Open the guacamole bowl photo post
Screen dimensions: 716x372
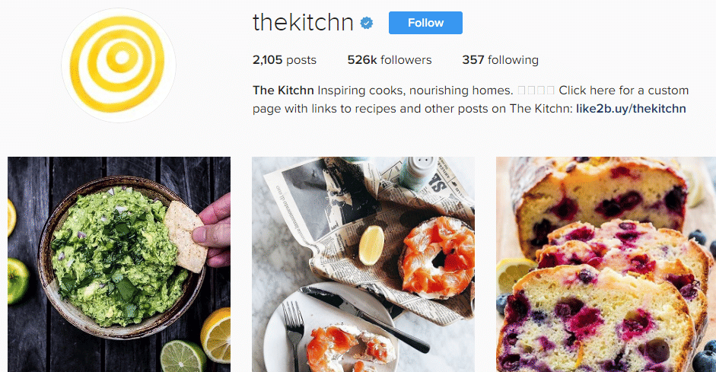click(119, 264)
